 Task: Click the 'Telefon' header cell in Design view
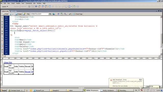[x=21, y=66]
